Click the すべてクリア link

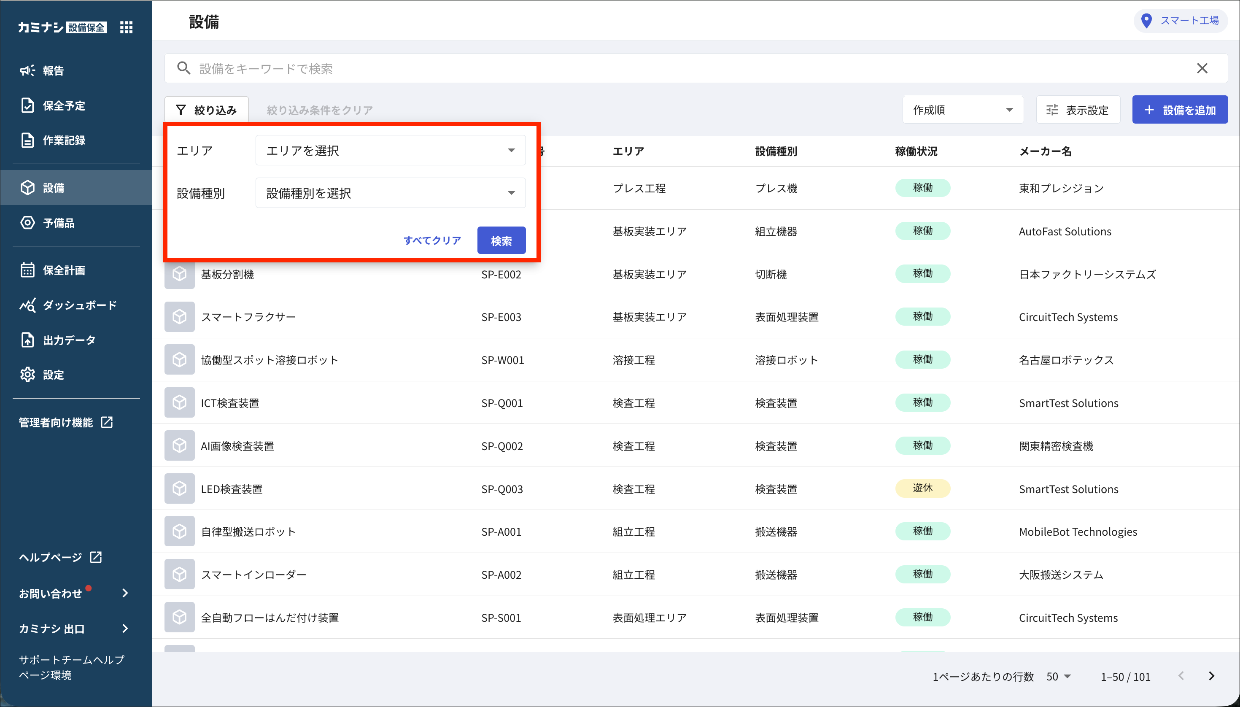432,240
